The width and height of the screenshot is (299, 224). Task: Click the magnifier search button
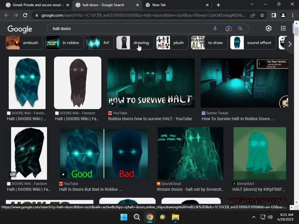[x=240, y=29]
